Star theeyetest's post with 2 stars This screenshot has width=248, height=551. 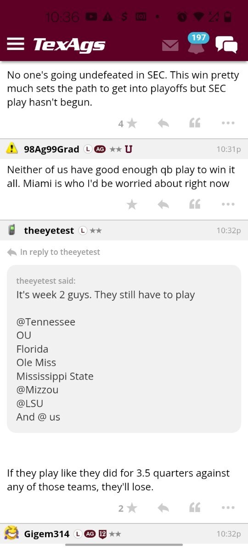pos(132,507)
